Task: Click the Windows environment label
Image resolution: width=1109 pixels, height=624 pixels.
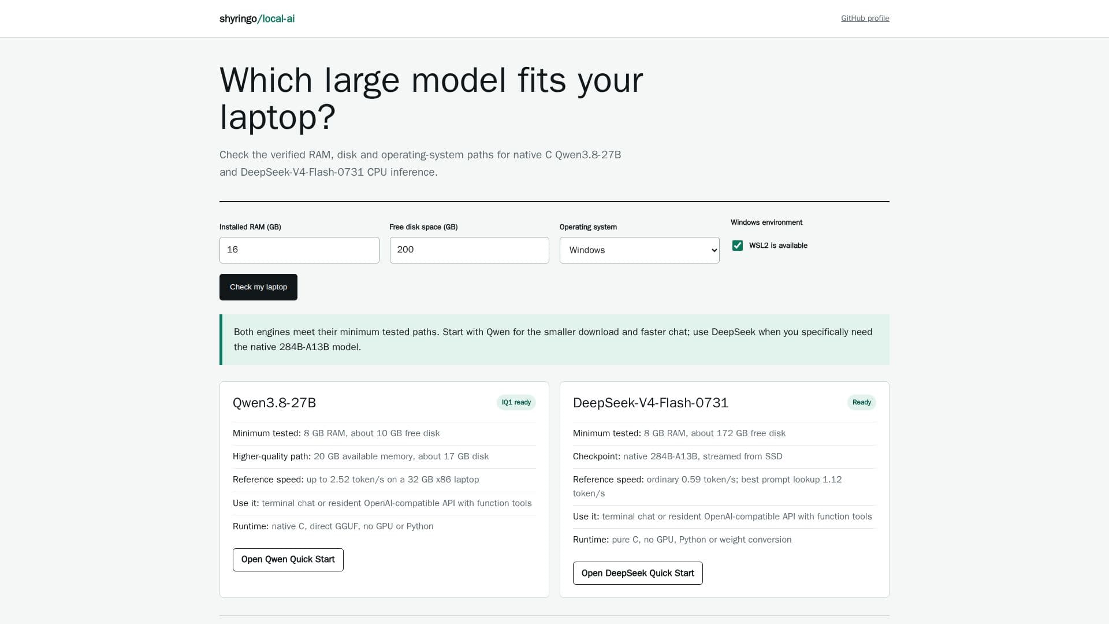Action: click(x=766, y=222)
